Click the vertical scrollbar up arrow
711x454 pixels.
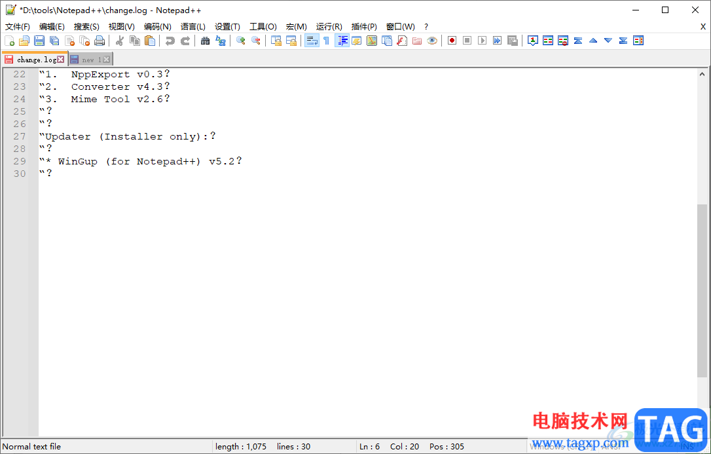pos(702,74)
